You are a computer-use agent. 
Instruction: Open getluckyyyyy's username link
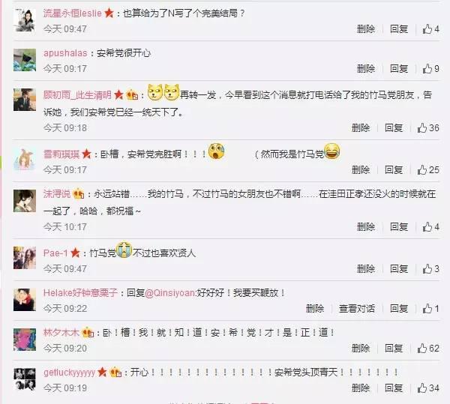69,373
